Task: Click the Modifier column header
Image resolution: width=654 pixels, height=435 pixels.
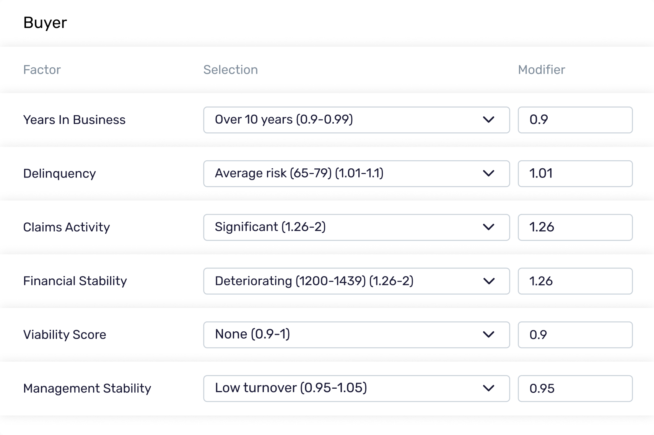Action: click(x=541, y=70)
